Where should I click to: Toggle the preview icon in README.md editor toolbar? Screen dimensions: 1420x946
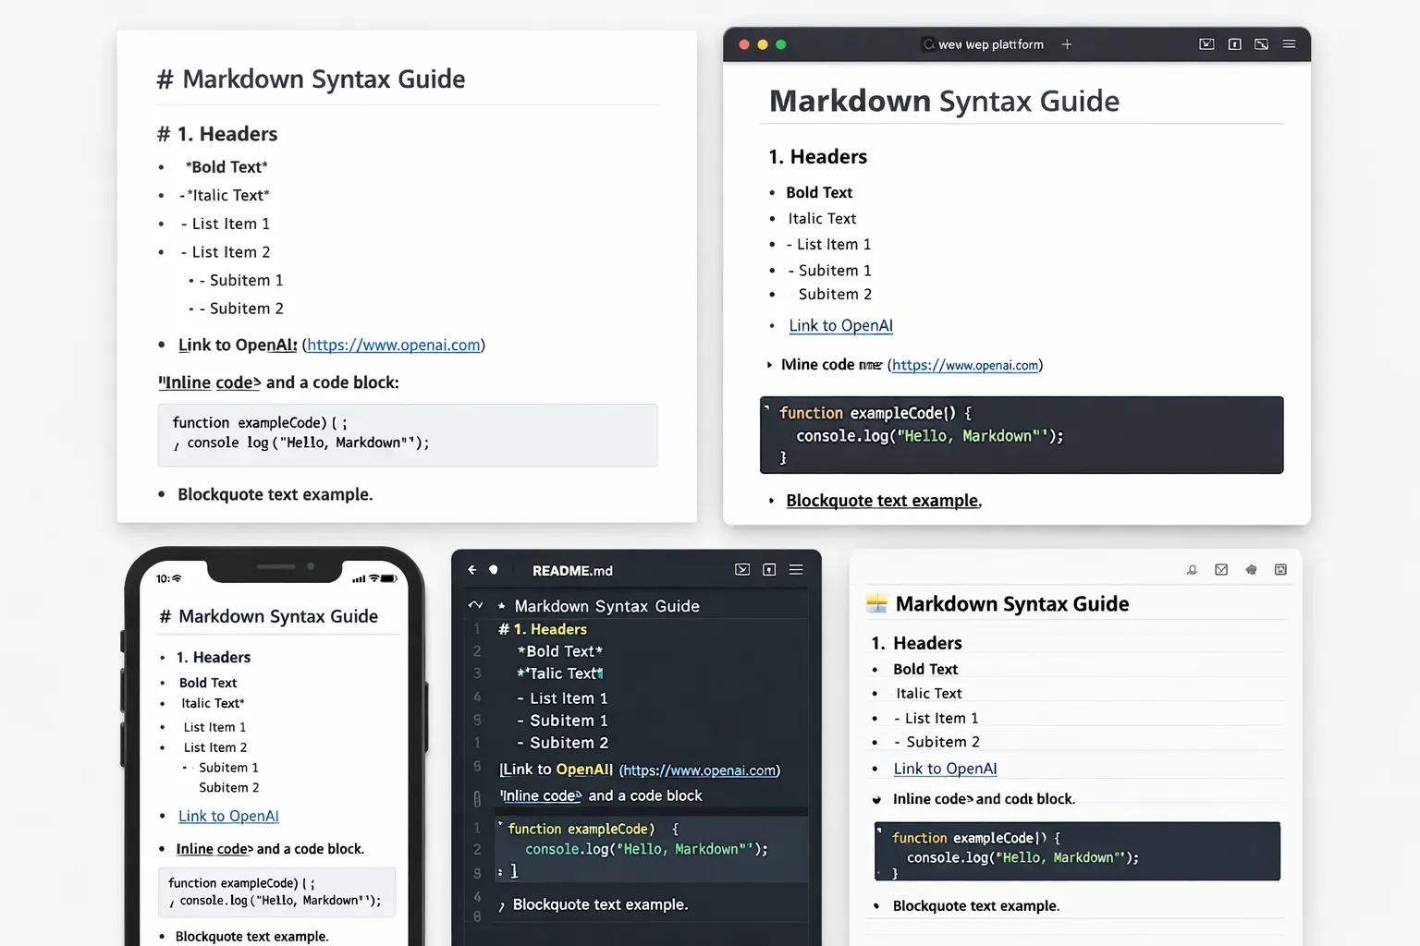(742, 570)
